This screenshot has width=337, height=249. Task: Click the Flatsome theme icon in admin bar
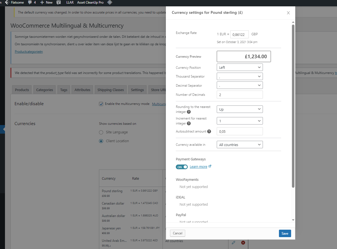click(7, 2)
